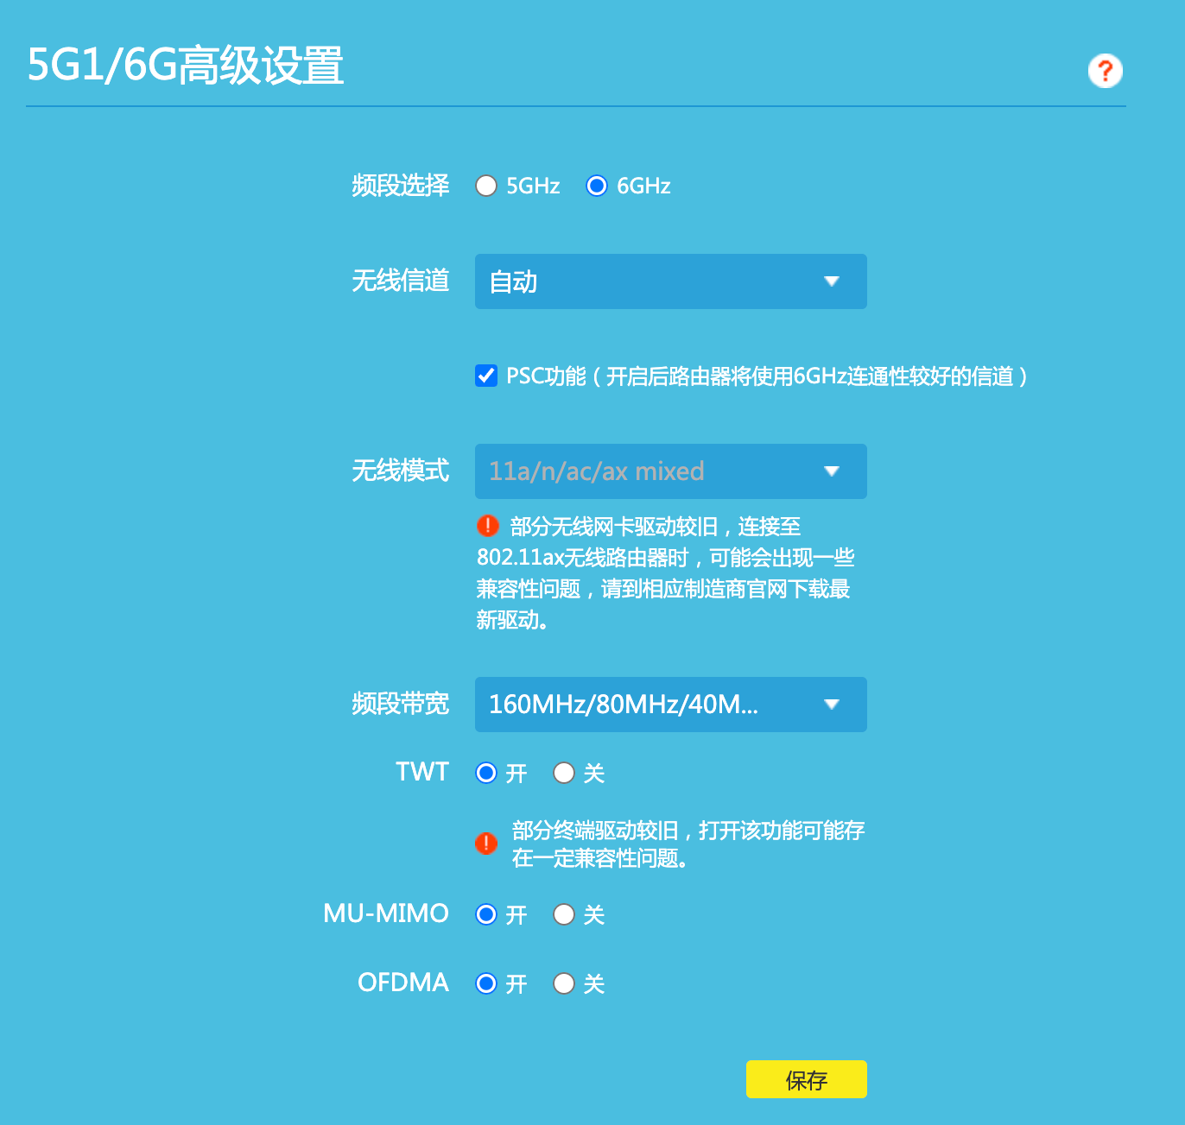Open the 无线模式 11a/n/ac/ax mixed dropdown
The image size is (1185, 1125).
tap(670, 471)
